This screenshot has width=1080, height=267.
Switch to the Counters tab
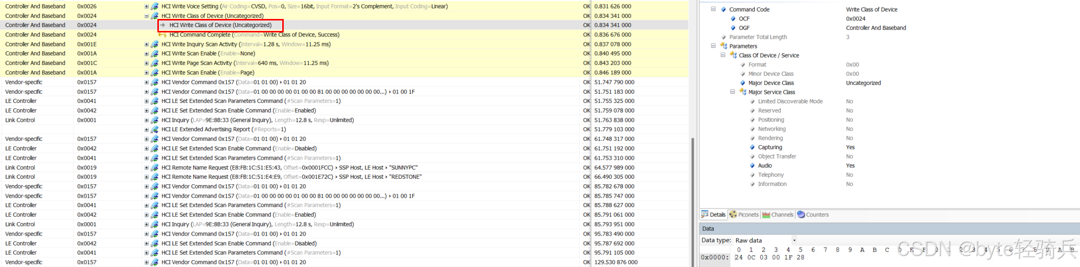point(813,215)
